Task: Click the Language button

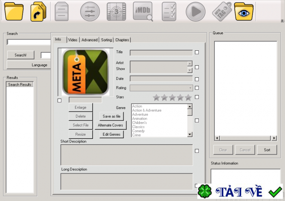Action: coord(29,65)
